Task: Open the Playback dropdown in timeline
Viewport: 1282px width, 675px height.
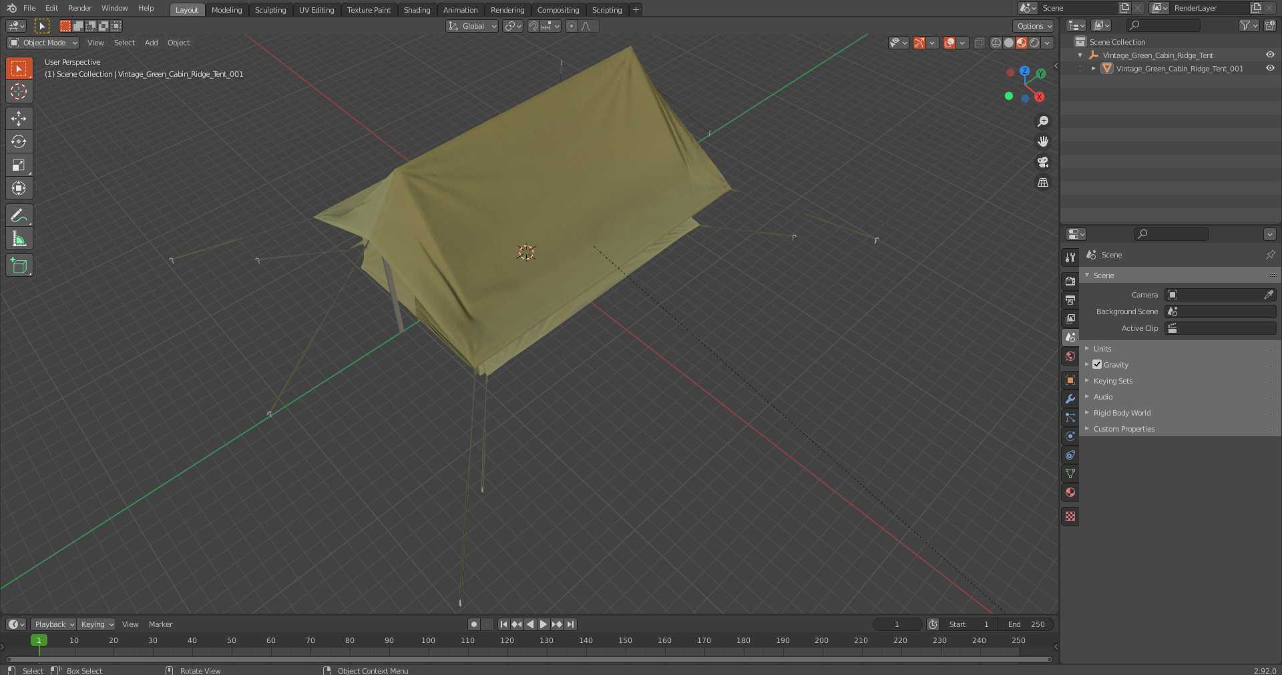Action: coord(53,624)
